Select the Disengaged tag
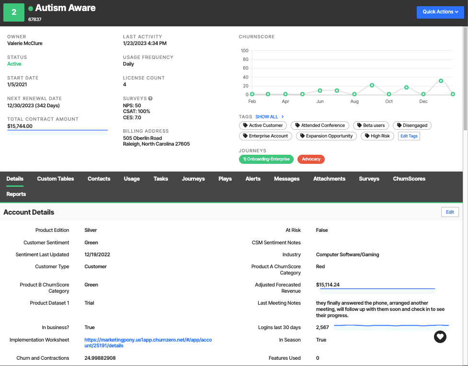The image size is (468, 366). (x=412, y=126)
